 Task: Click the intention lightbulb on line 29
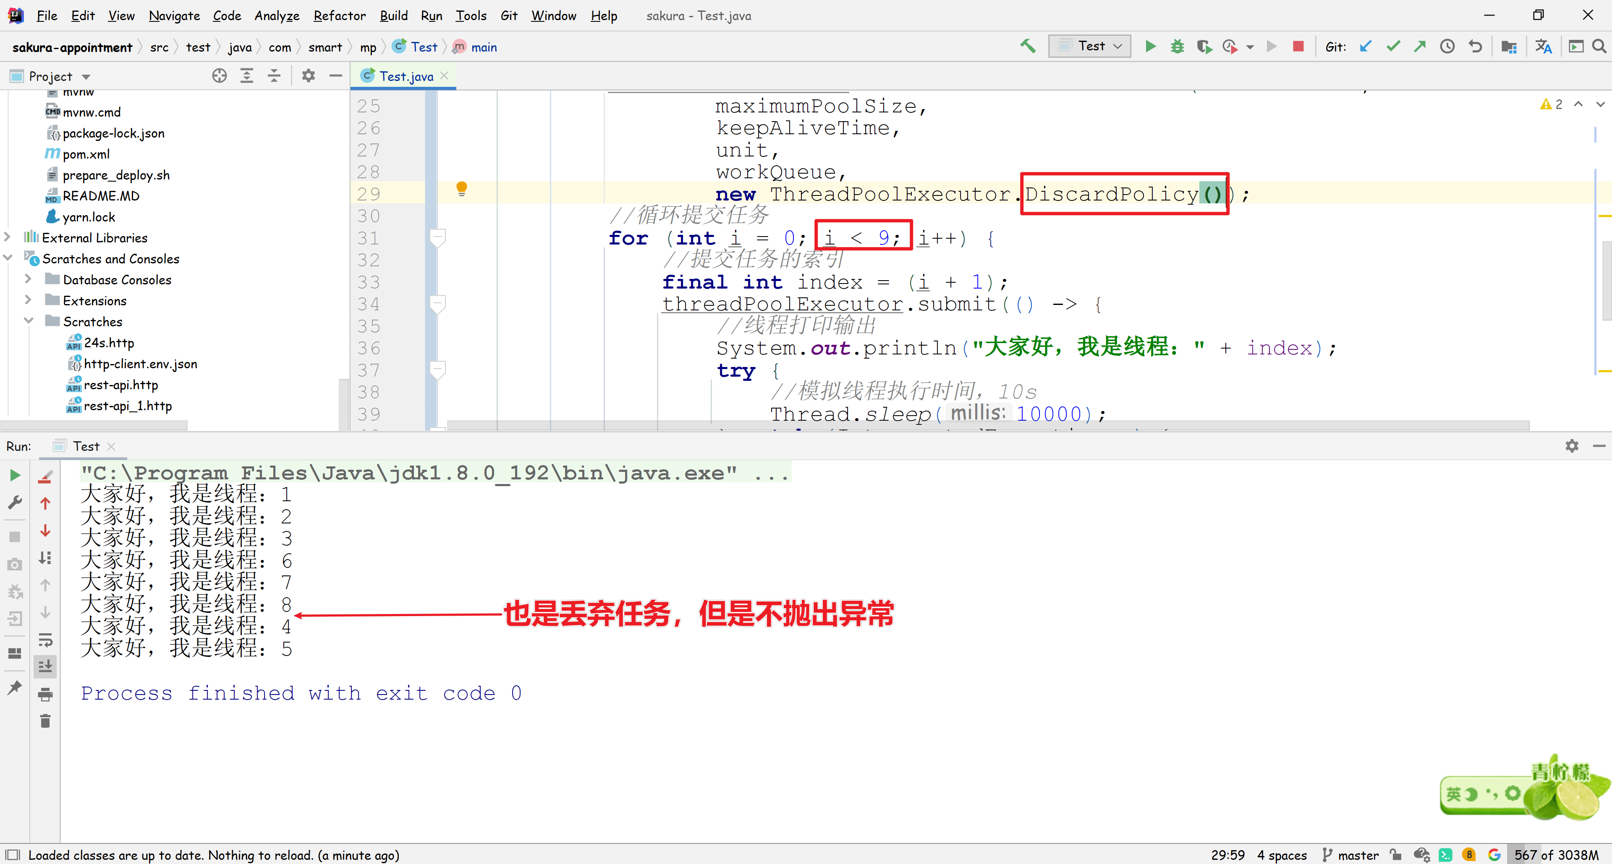462,188
